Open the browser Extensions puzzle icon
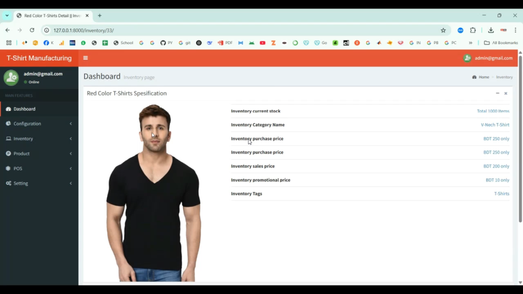 (x=473, y=30)
